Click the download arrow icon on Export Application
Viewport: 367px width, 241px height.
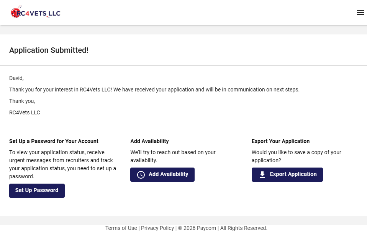[x=262, y=174]
